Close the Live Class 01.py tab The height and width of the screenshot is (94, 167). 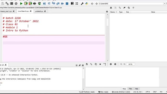pyautogui.click(x=31, y=11)
